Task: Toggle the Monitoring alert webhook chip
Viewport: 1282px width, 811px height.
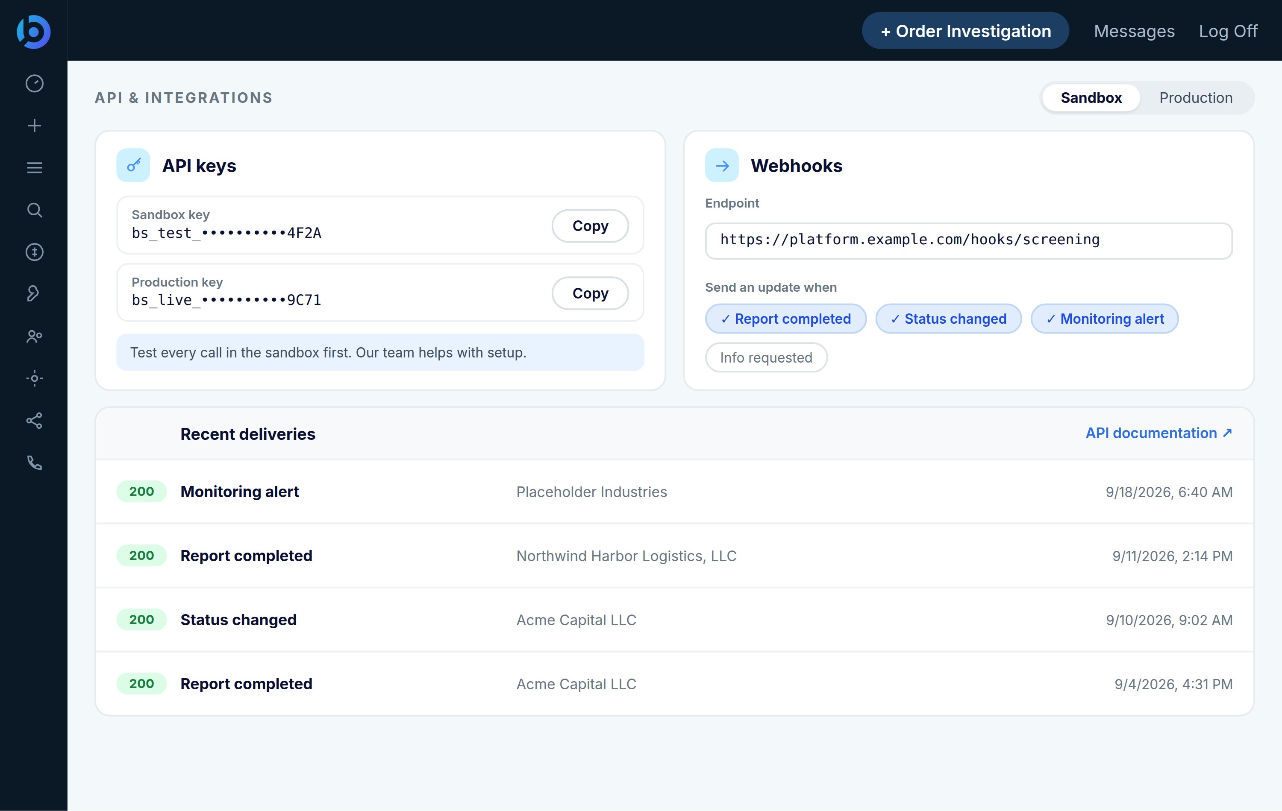Action: [1105, 319]
